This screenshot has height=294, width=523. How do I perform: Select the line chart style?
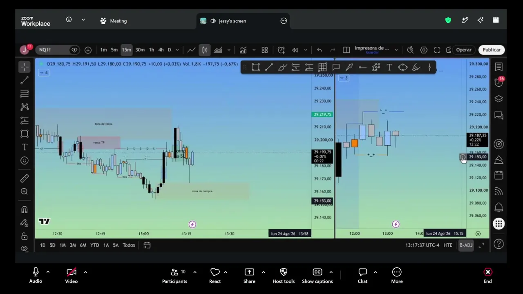coord(191,50)
